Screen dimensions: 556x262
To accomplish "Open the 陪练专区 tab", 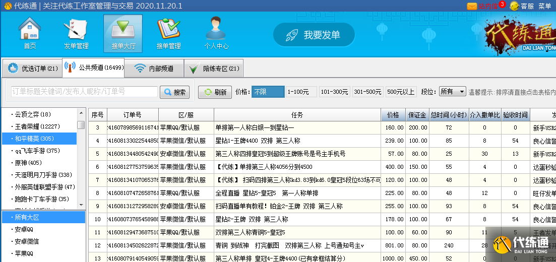I will point(215,69).
